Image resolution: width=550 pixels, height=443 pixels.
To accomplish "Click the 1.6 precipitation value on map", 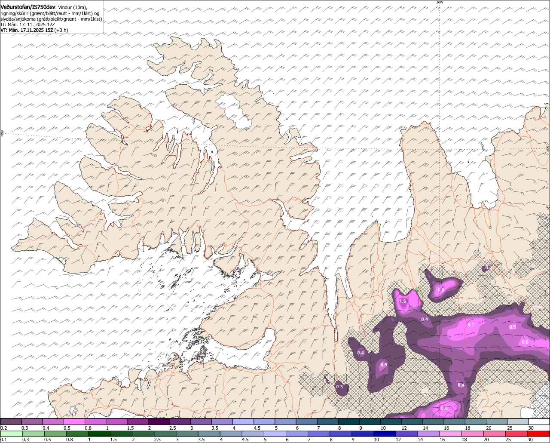I will (x=403, y=301).
